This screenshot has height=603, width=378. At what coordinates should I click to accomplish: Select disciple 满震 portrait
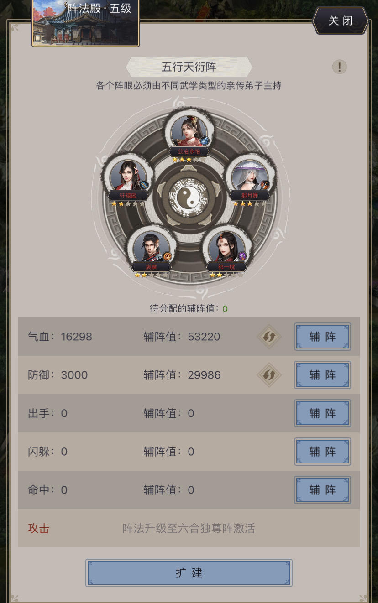click(x=151, y=247)
